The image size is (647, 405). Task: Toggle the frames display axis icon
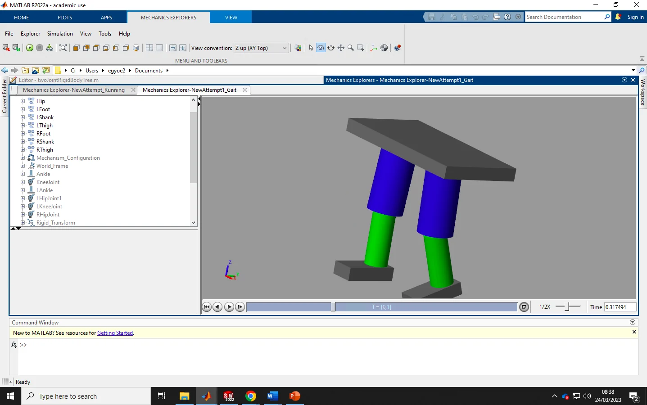click(374, 48)
